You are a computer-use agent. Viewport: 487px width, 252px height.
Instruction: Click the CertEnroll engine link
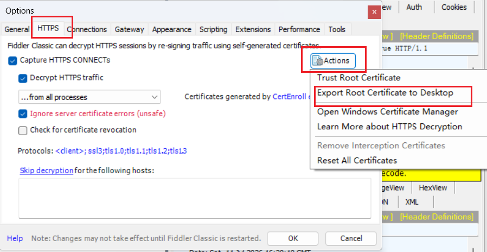point(292,97)
